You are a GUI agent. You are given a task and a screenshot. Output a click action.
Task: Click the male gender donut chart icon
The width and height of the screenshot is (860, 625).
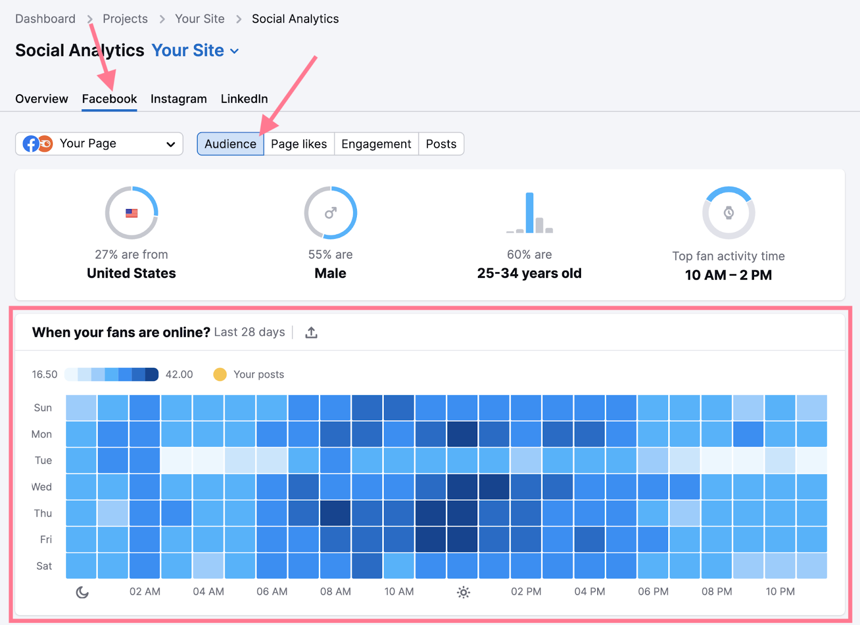pos(331,213)
